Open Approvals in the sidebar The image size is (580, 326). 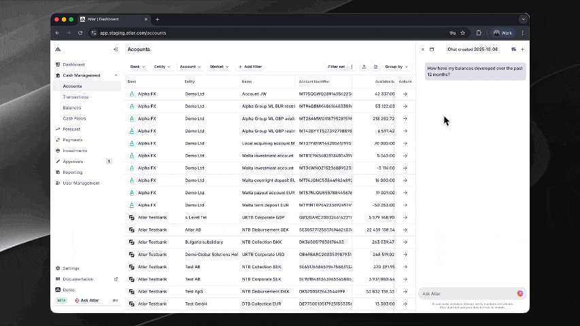click(73, 162)
